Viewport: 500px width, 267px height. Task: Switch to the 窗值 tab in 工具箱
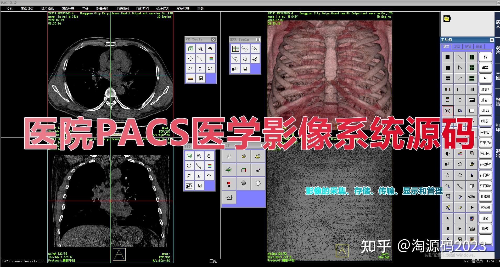(x=479, y=46)
